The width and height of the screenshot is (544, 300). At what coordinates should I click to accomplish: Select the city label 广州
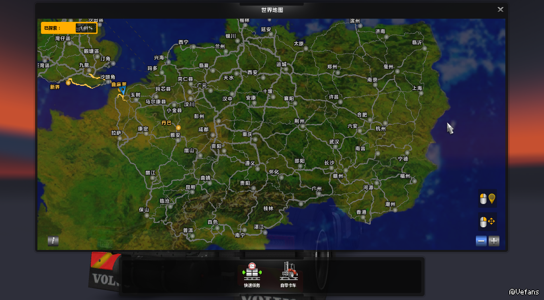click(x=317, y=188)
